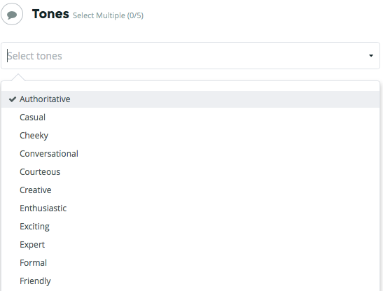Click empty space in highlighted Authoritative row
Image resolution: width=383 pixels, height=291 pixels.
(x=225, y=99)
